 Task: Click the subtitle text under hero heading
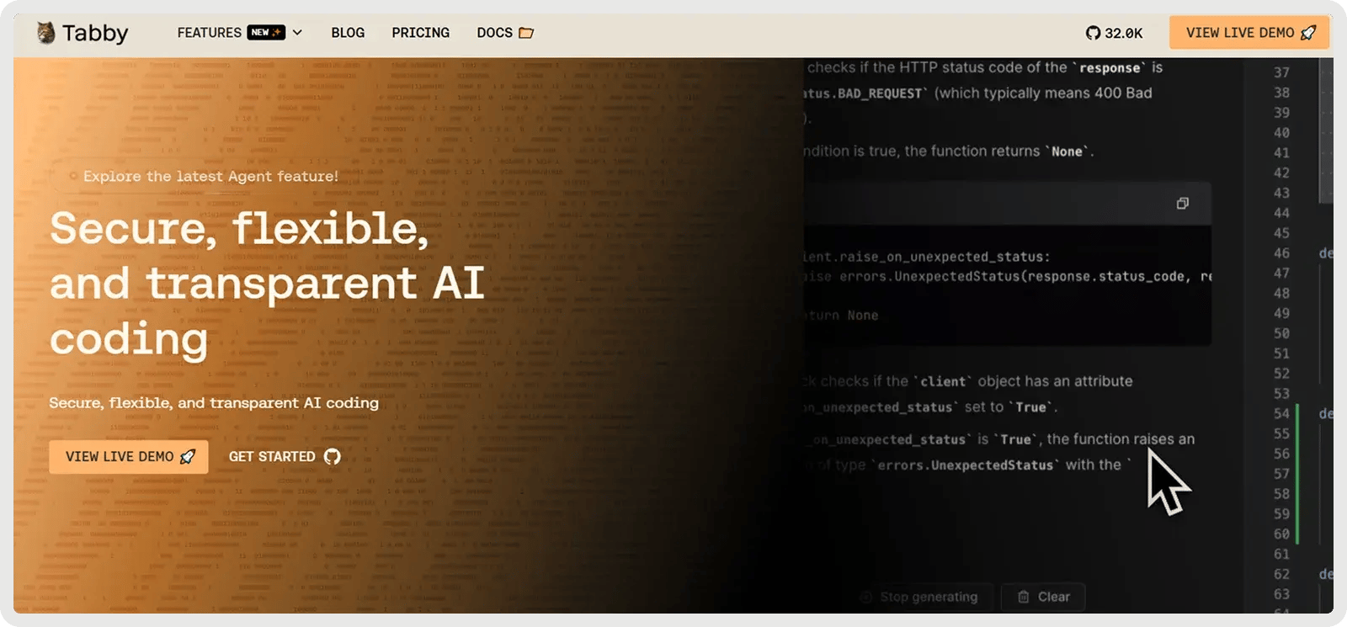(x=214, y=402)
